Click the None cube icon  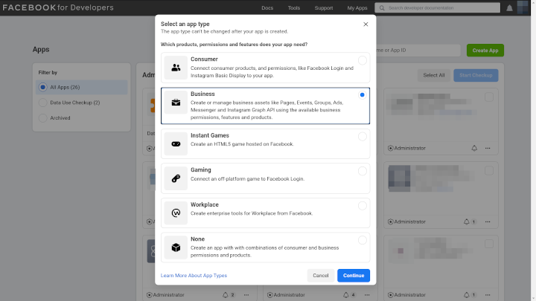pos(176,247)
